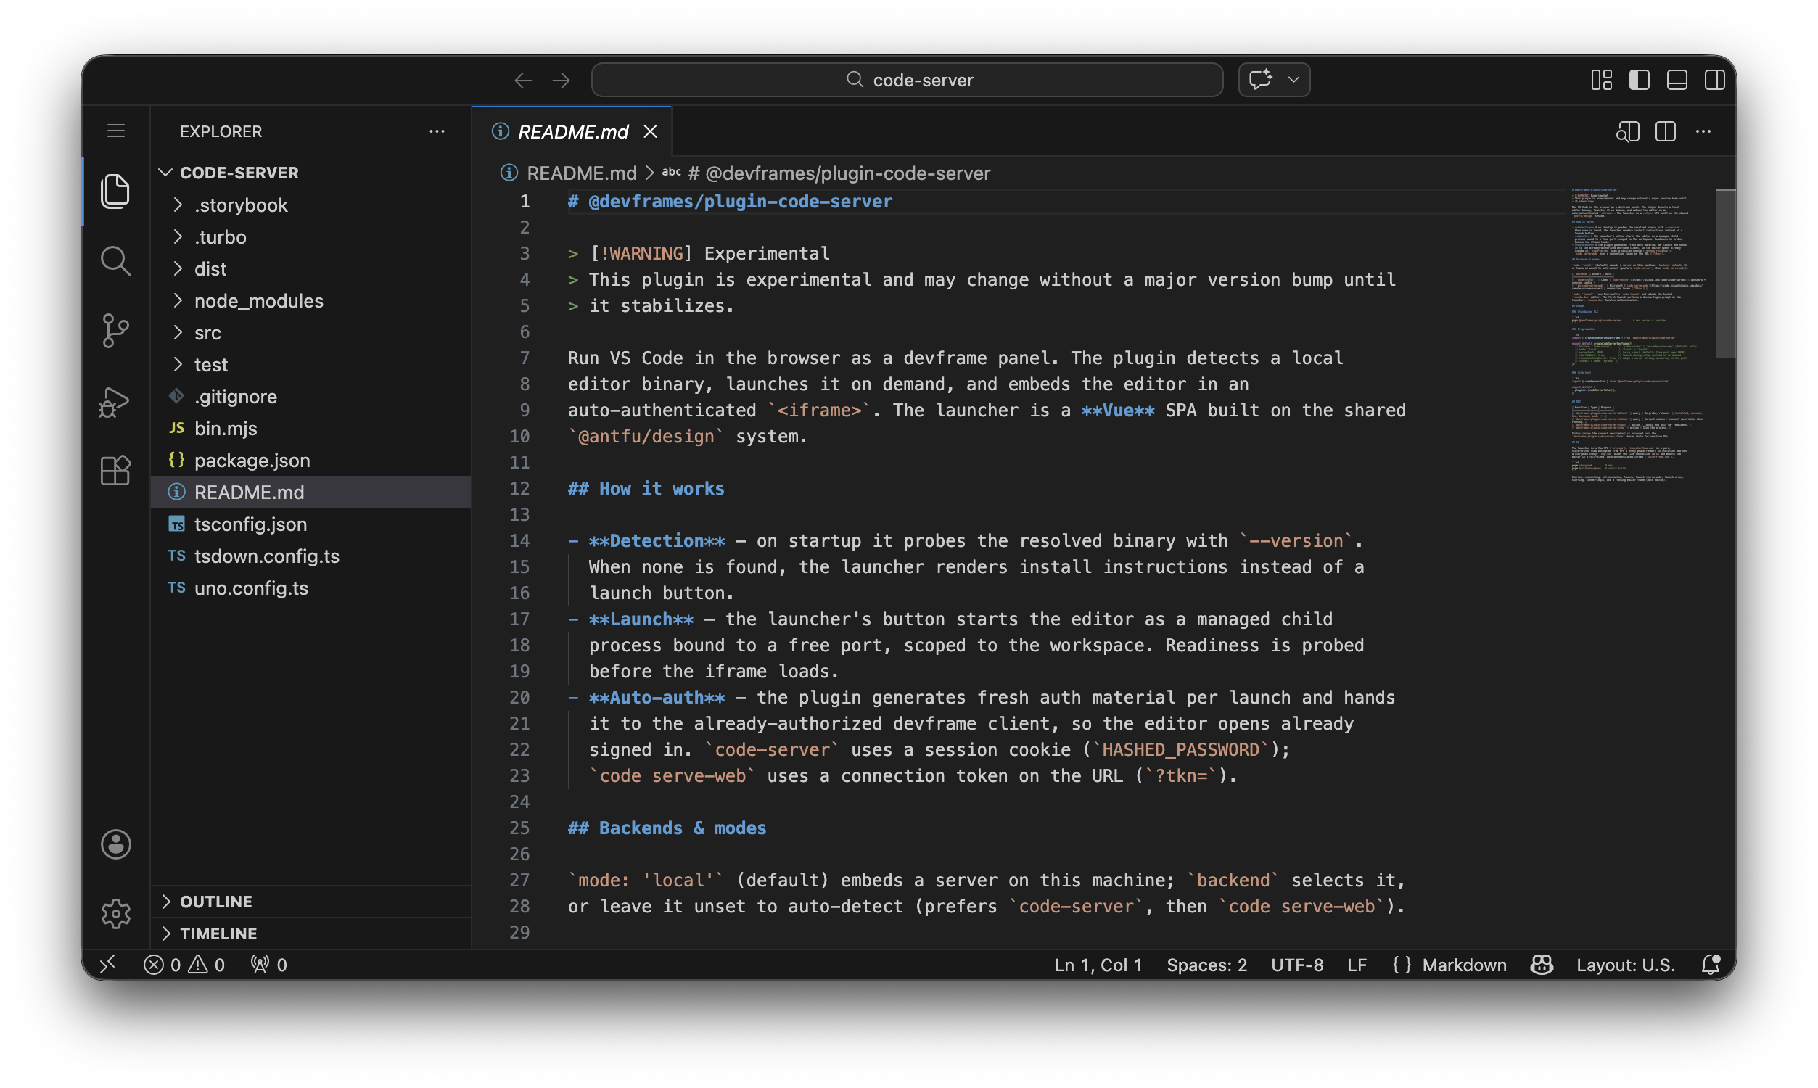Click line number 12 in gutter
Screen dimensions: 1818x1088
pyautogui.click(x=519, y=488)
